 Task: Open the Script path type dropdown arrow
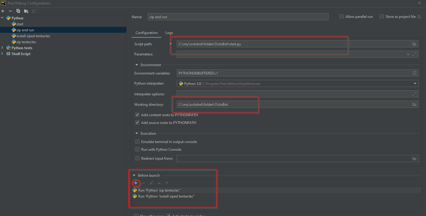(170, 44)
